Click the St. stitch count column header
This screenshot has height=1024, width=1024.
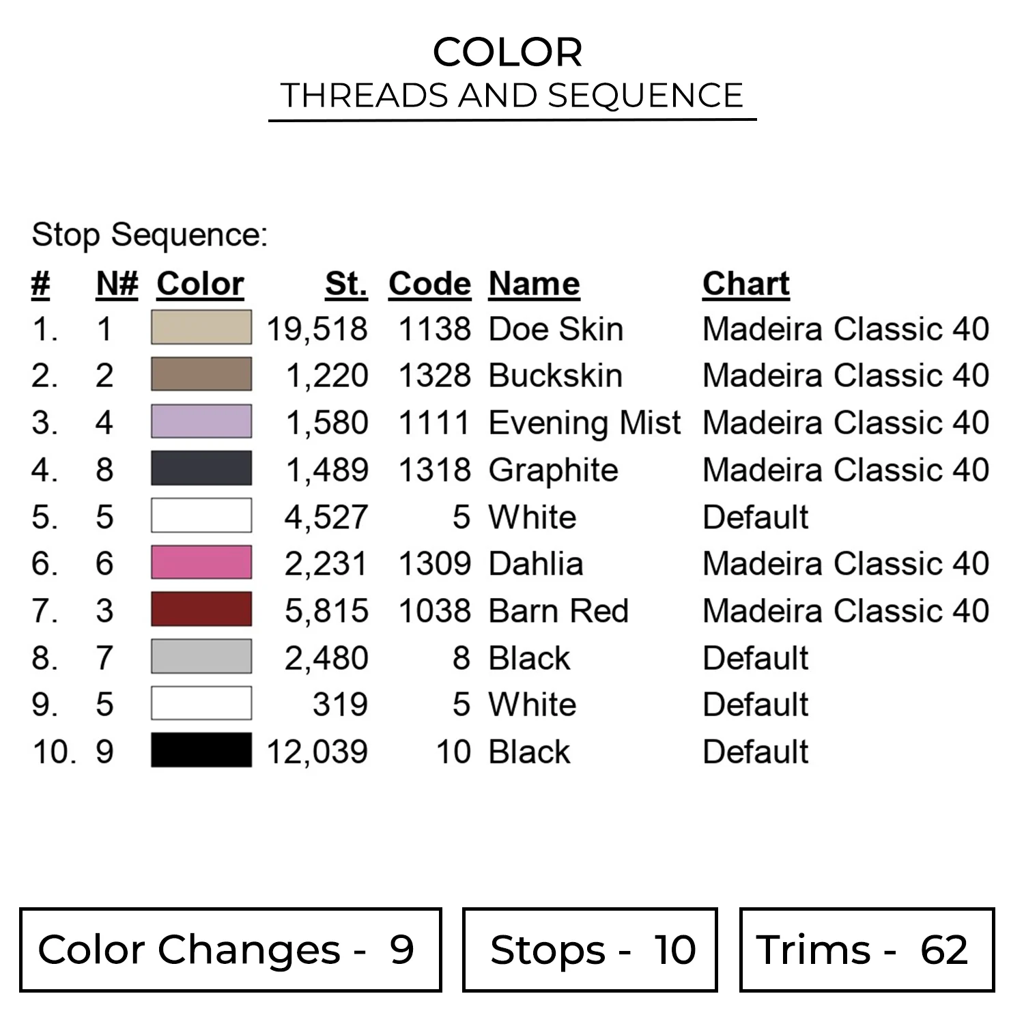pyautogui.click(x=346, y=284)
